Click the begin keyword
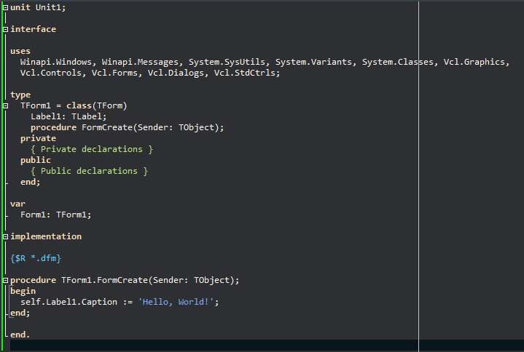The image size is (524, 352). click(23, 291)
